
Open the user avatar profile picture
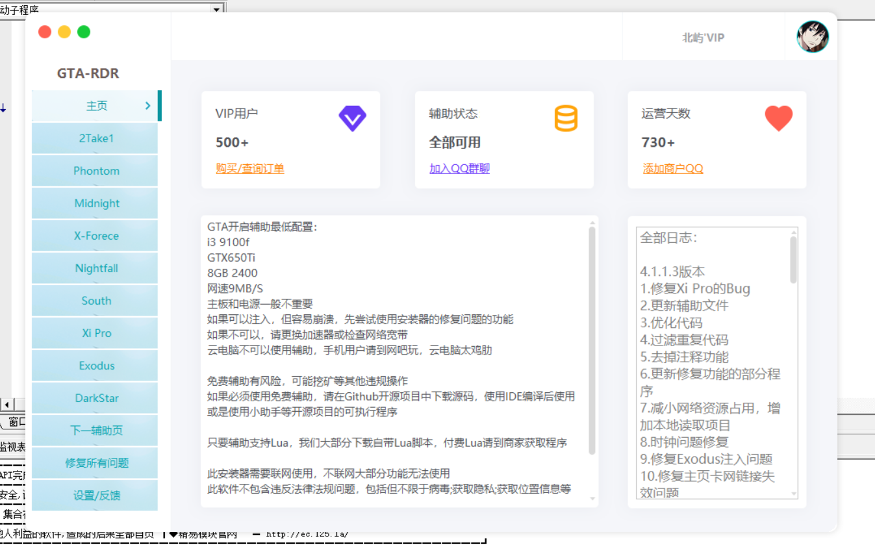813,36
